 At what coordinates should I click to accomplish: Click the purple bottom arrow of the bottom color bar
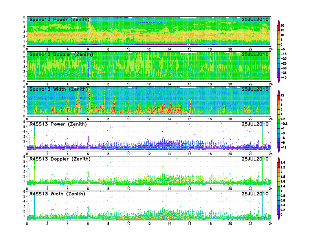coord(279,217)
